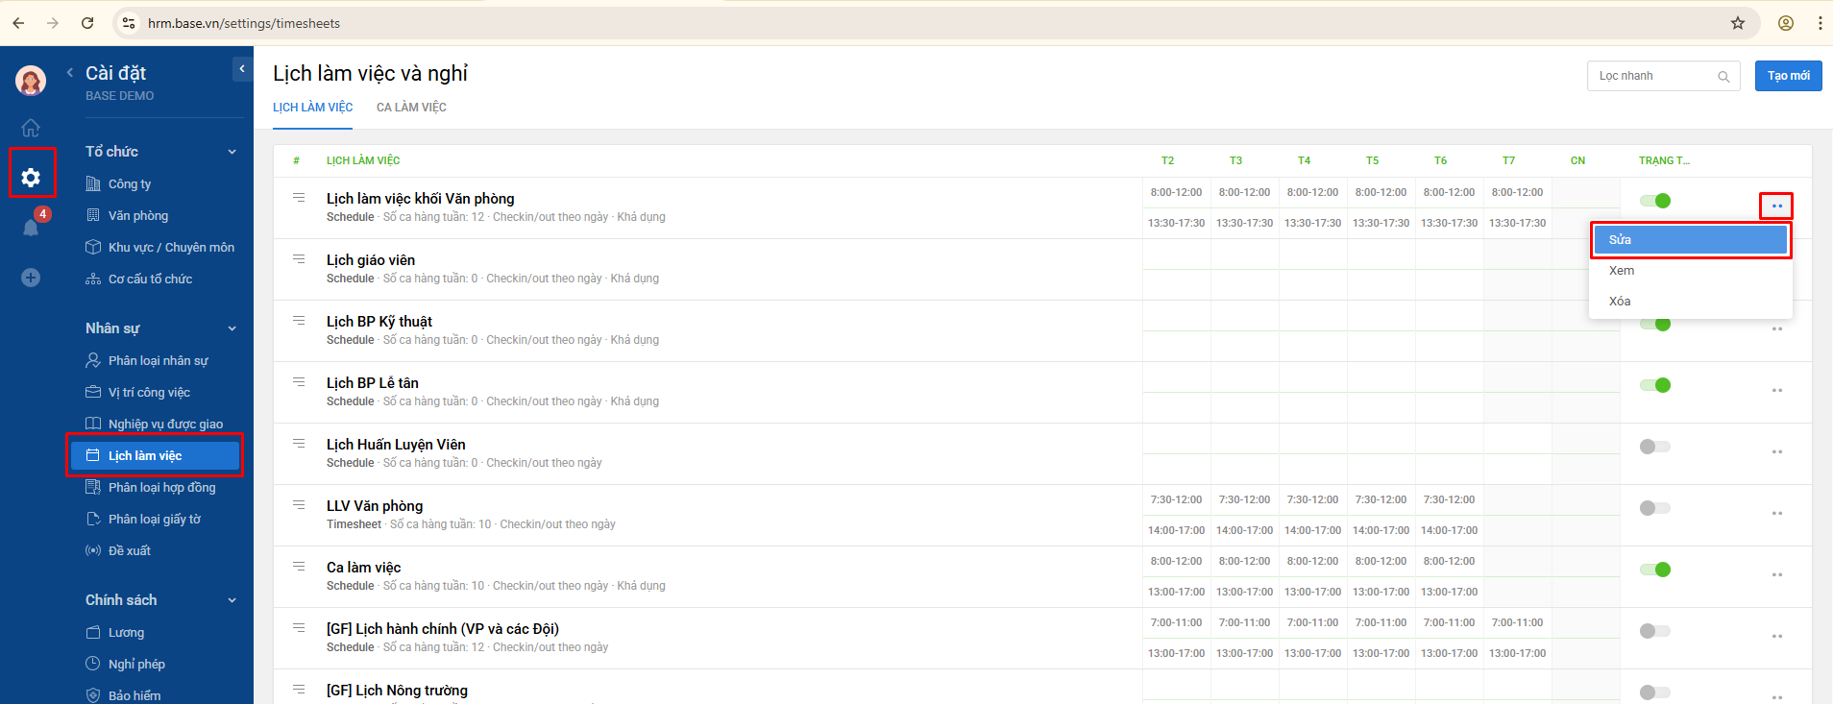
Task: Click Tạo mới button
Action: click(x=1788, y=76)
